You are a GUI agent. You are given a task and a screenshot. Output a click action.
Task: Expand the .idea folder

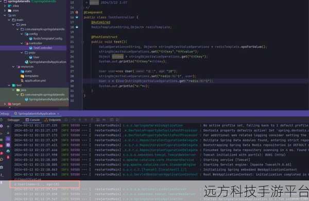[x=5, y=6]
